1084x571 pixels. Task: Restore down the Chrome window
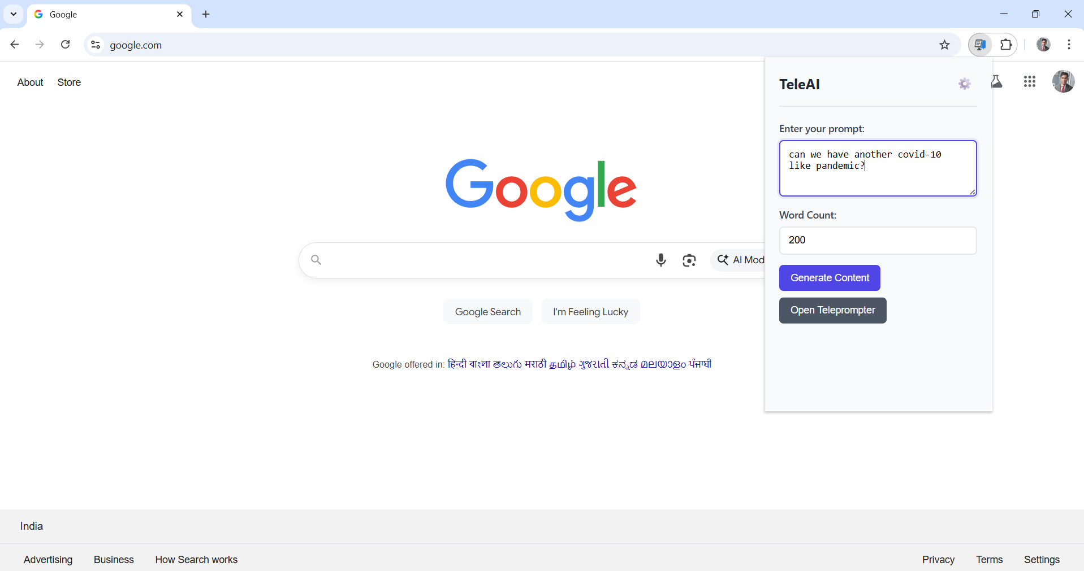click(1035, 14)
